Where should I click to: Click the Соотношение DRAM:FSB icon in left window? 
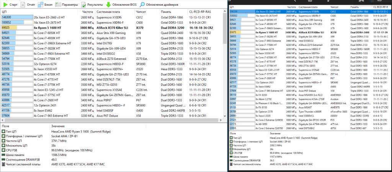[3, 160]
